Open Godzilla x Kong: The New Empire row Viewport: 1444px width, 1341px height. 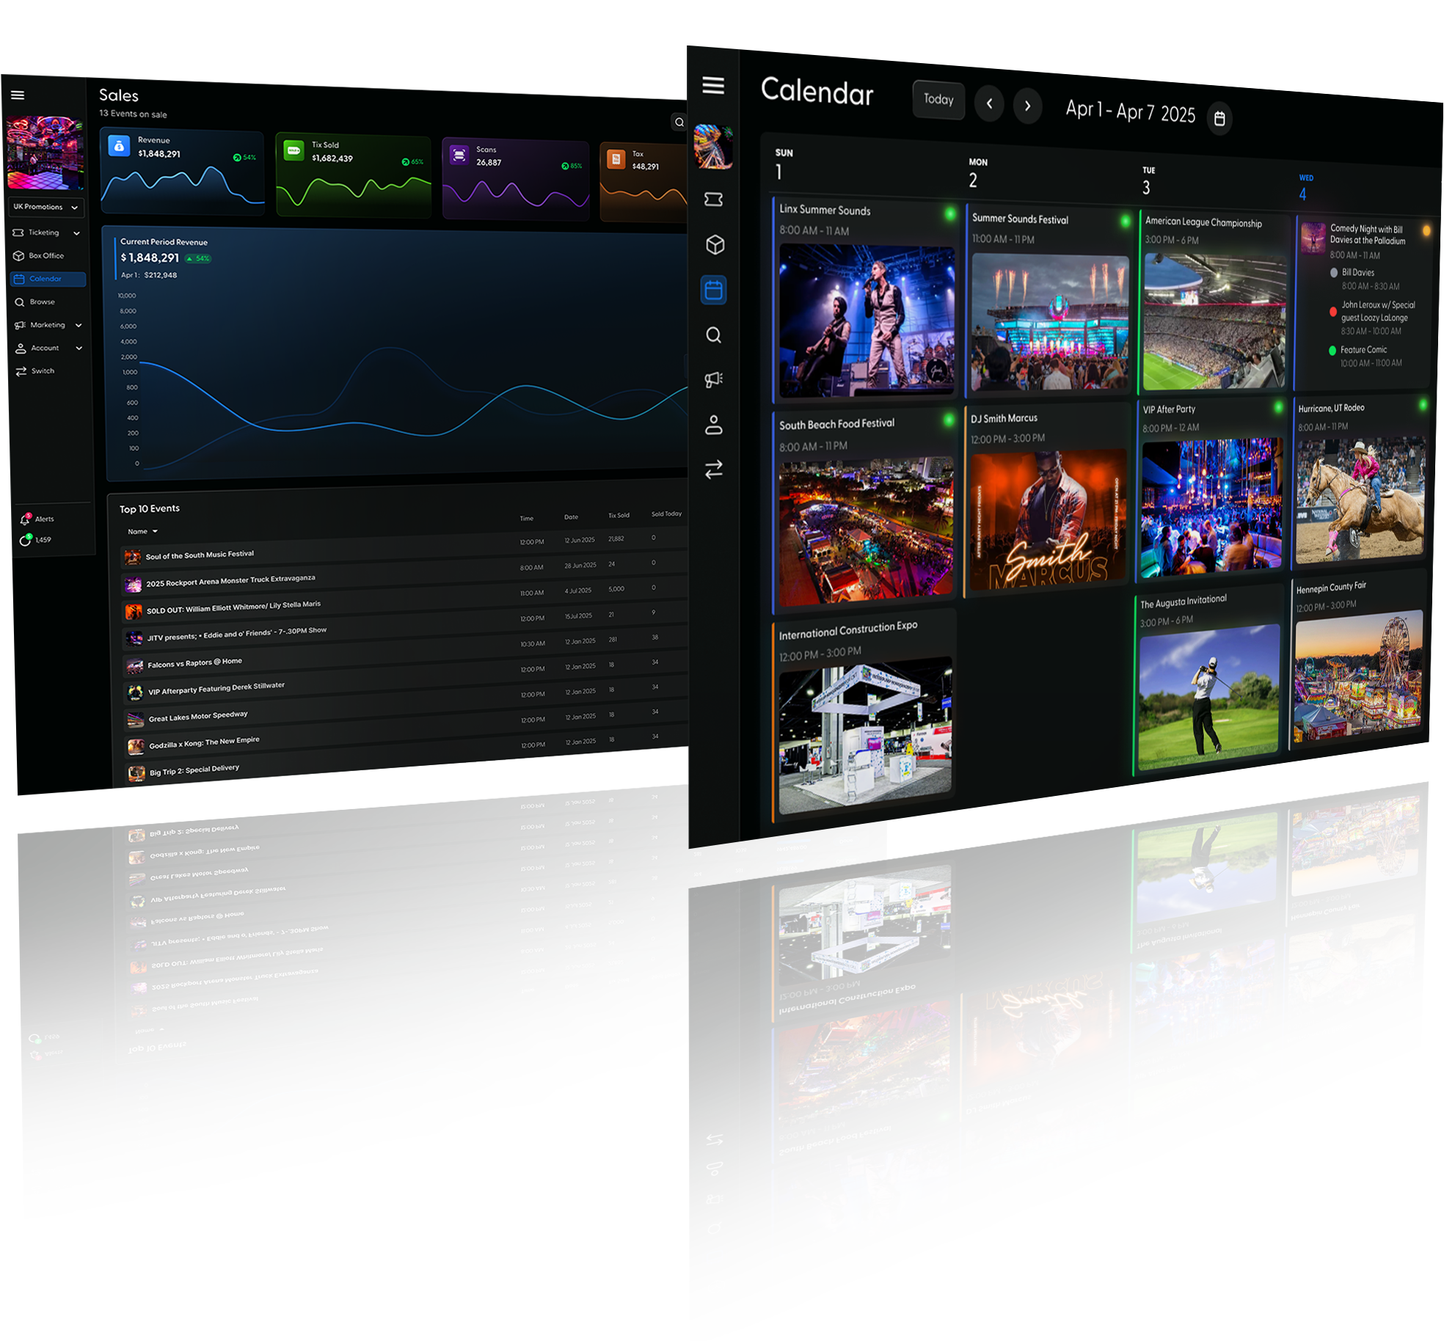(x=405, y=731)
